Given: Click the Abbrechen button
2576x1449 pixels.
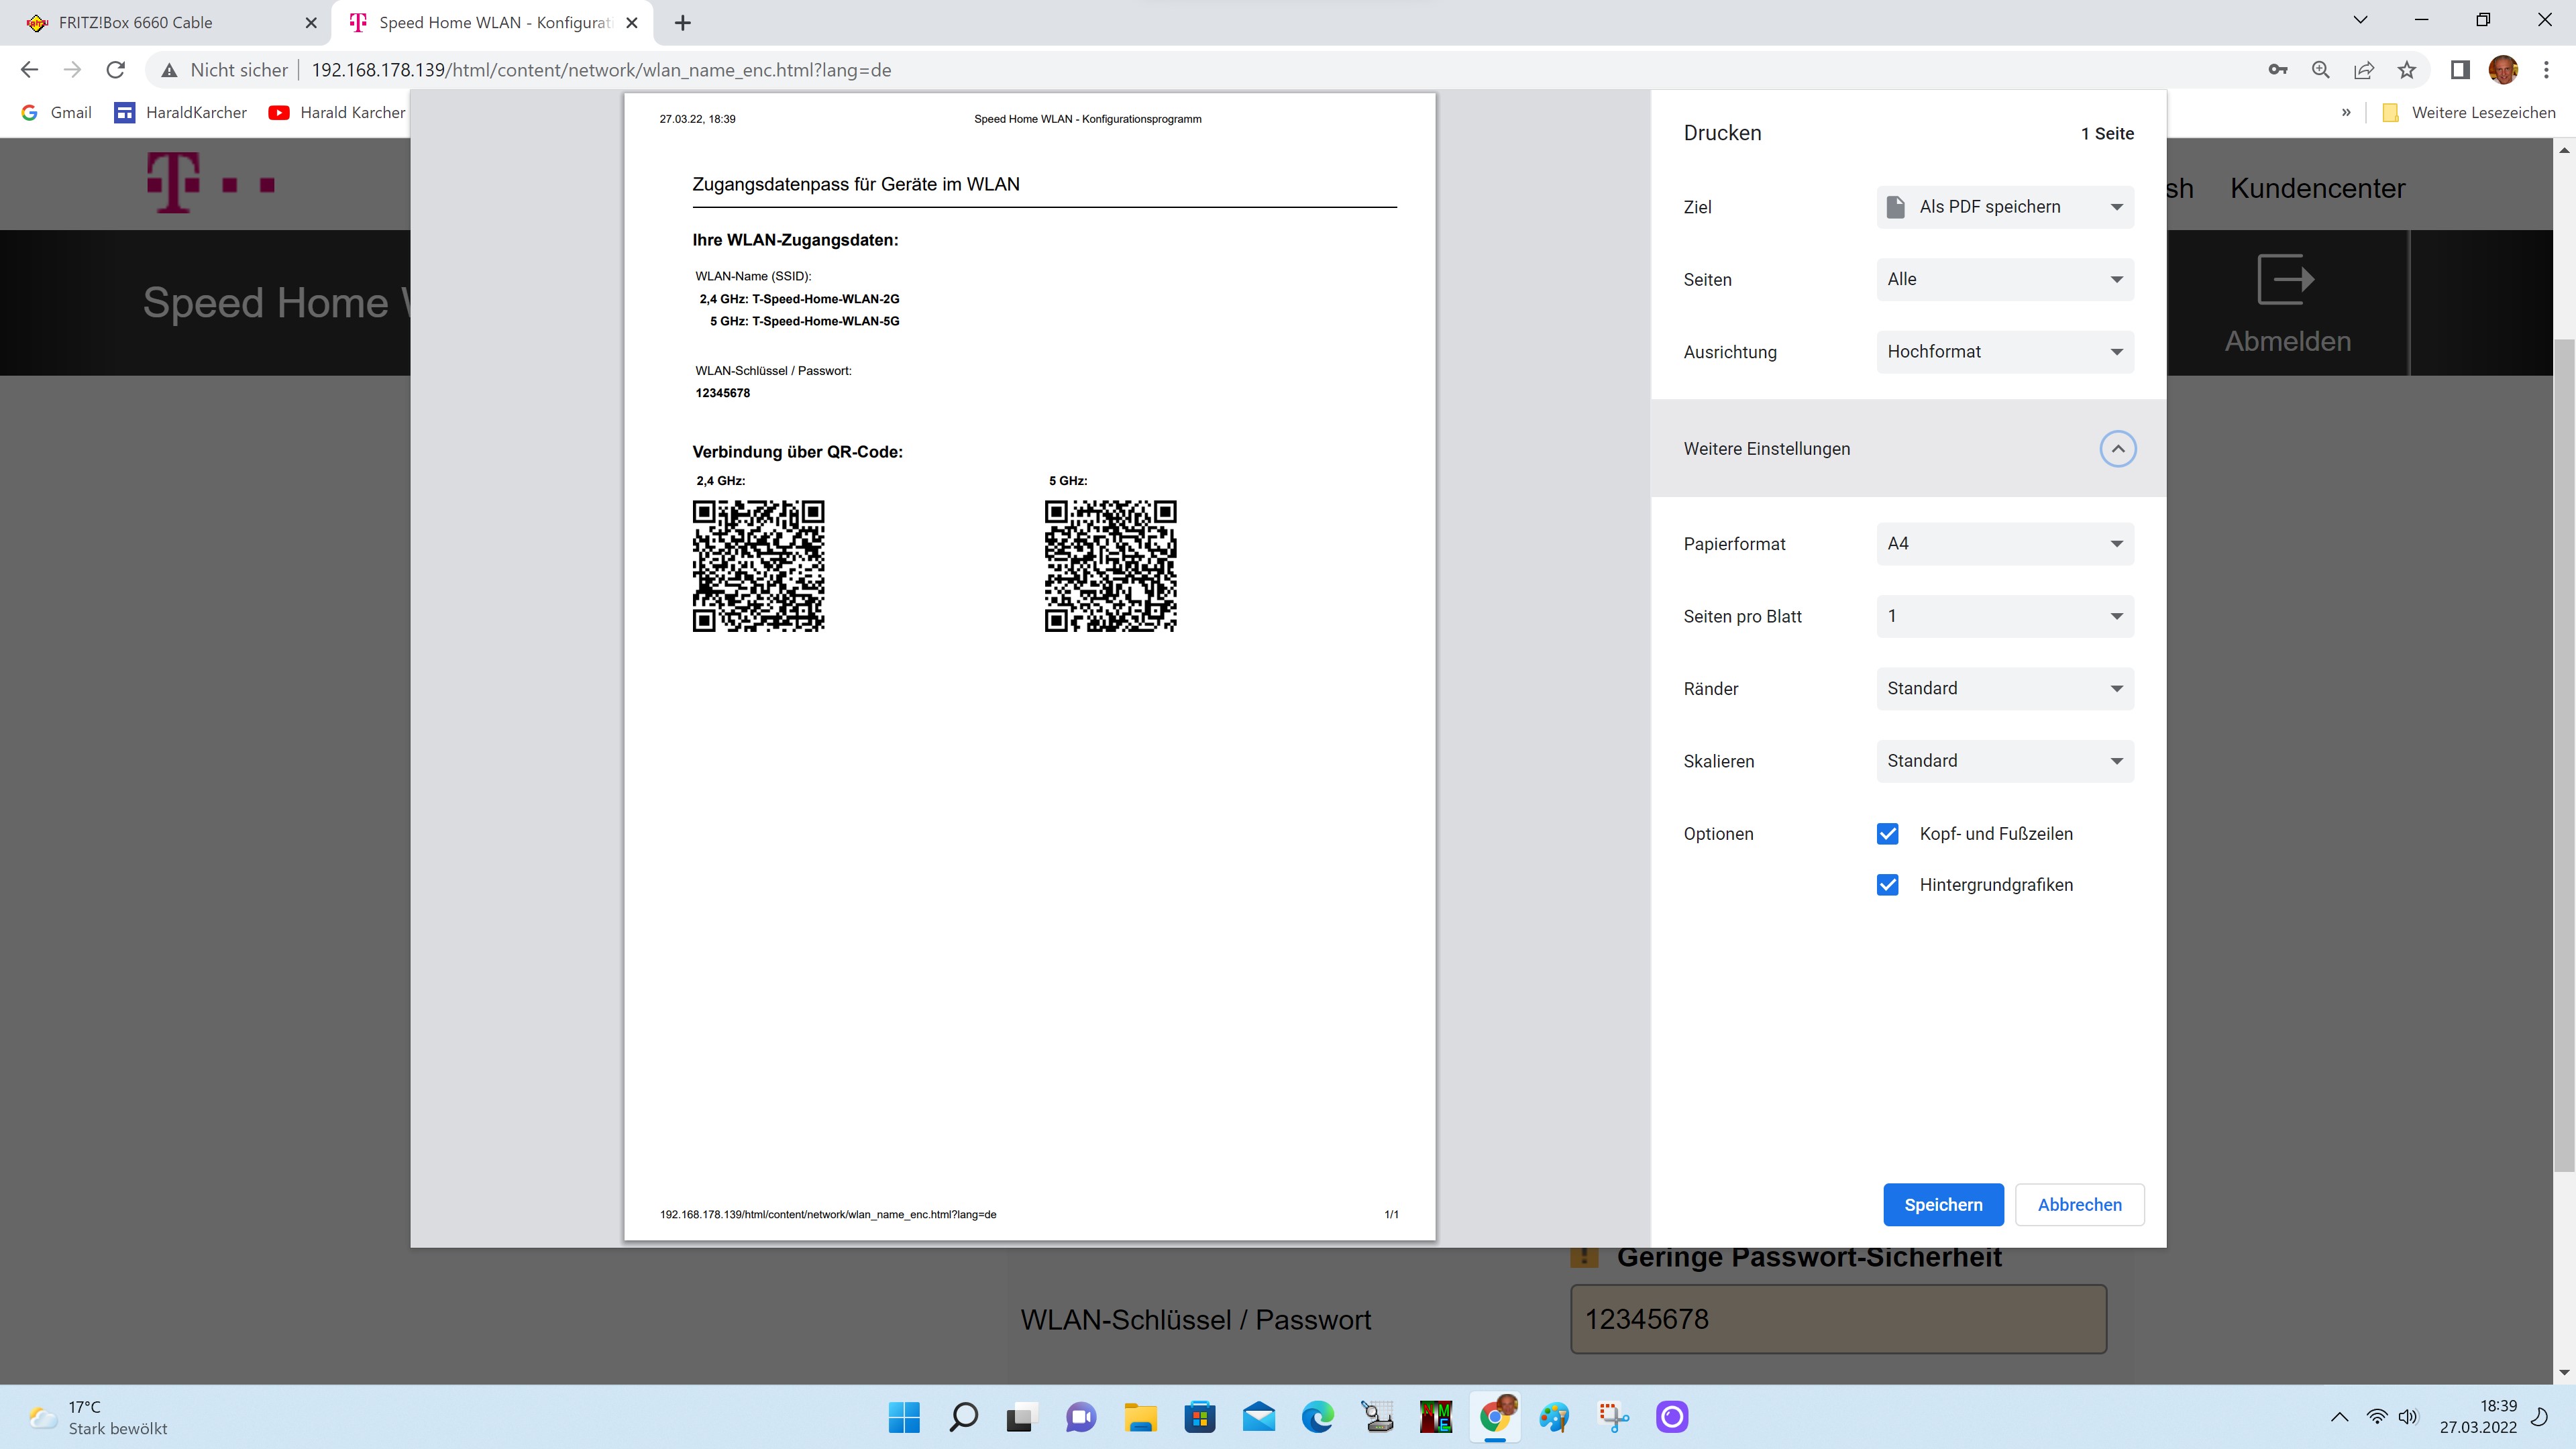Looking at the screenshot, I should pyautogui.click(x=2079, y=1205).
